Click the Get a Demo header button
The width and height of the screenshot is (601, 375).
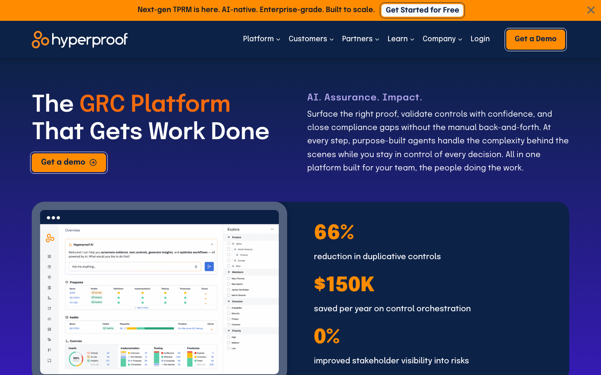pos(535,39)
